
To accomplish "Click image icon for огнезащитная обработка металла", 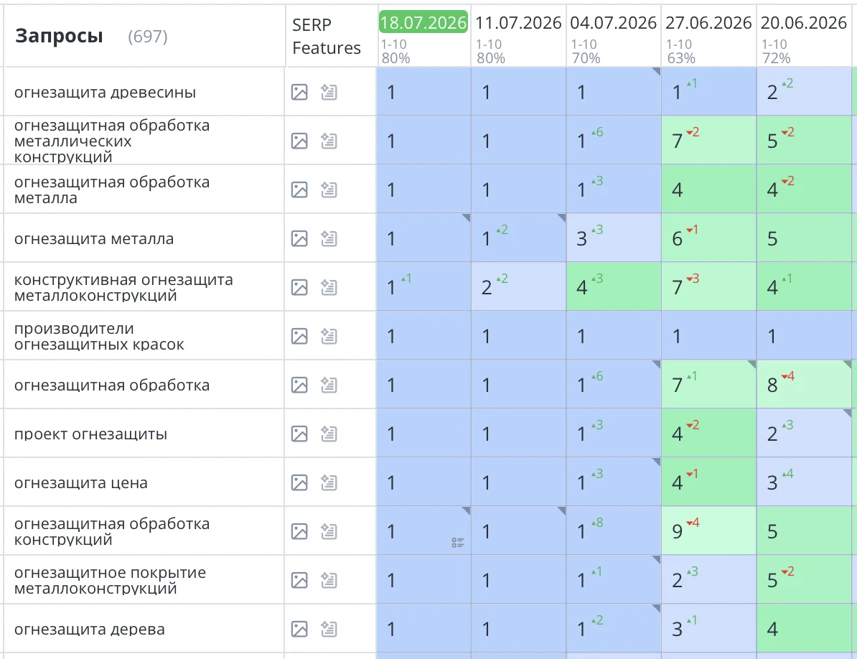I will 299,190.
